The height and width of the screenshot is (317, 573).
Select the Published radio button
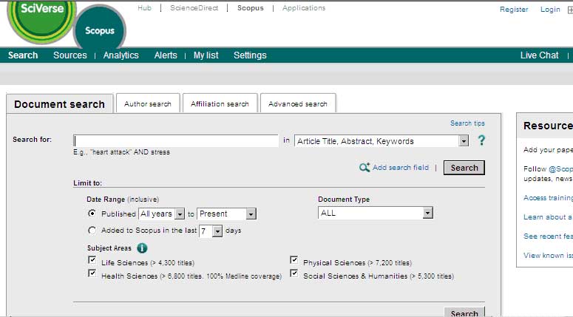92,214
